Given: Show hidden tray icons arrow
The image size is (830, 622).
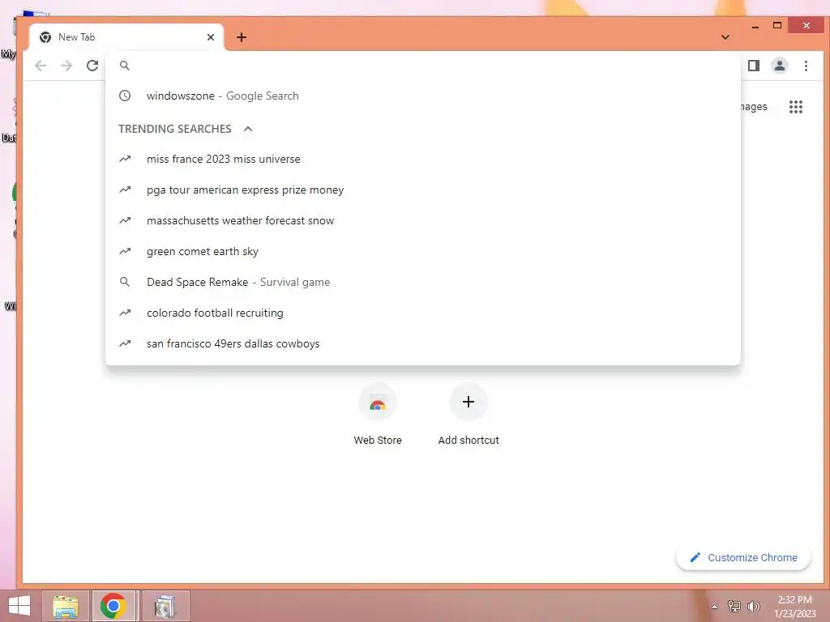Looking at the screenshot, I should tap(715, 607).
